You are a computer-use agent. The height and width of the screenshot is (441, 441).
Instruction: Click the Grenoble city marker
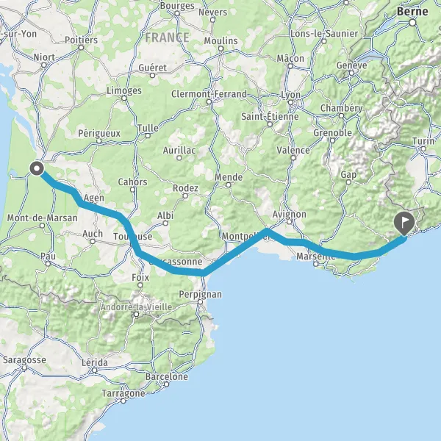tap(332, 140)
